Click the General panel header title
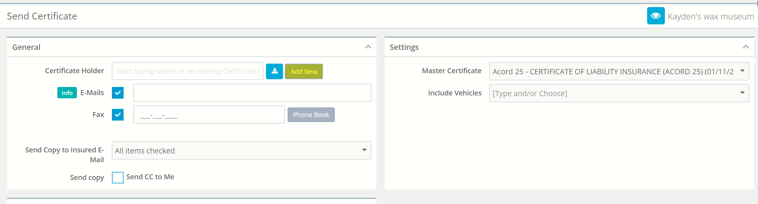The height and width of the screenshot is (204, 758). coord(26,47)
